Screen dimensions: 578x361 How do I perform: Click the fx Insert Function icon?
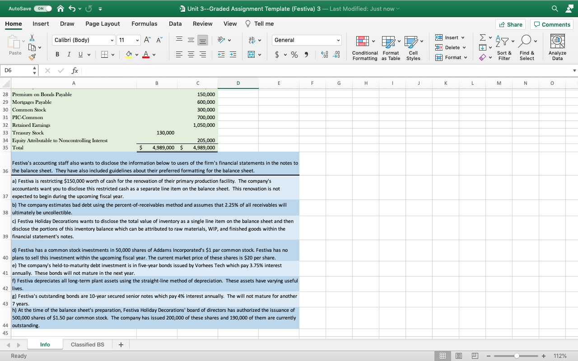pos(75,70)
